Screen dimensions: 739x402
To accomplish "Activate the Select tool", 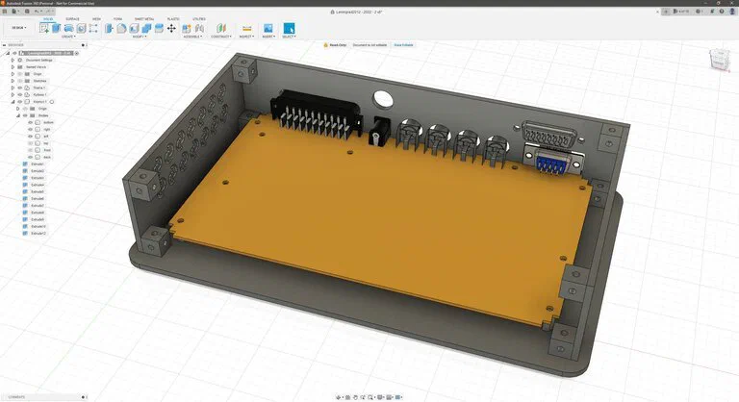I will tap(289, 28).
